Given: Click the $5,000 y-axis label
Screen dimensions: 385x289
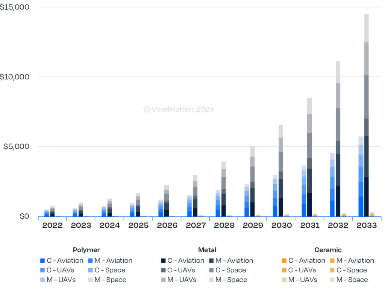Looking at the screenshot, I should click(x=16, y=146).
